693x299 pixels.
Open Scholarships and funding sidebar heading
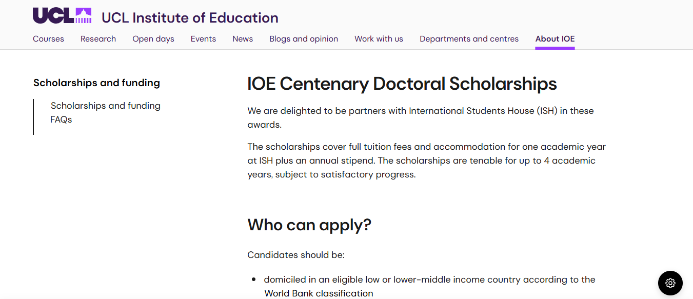point(96,83)
